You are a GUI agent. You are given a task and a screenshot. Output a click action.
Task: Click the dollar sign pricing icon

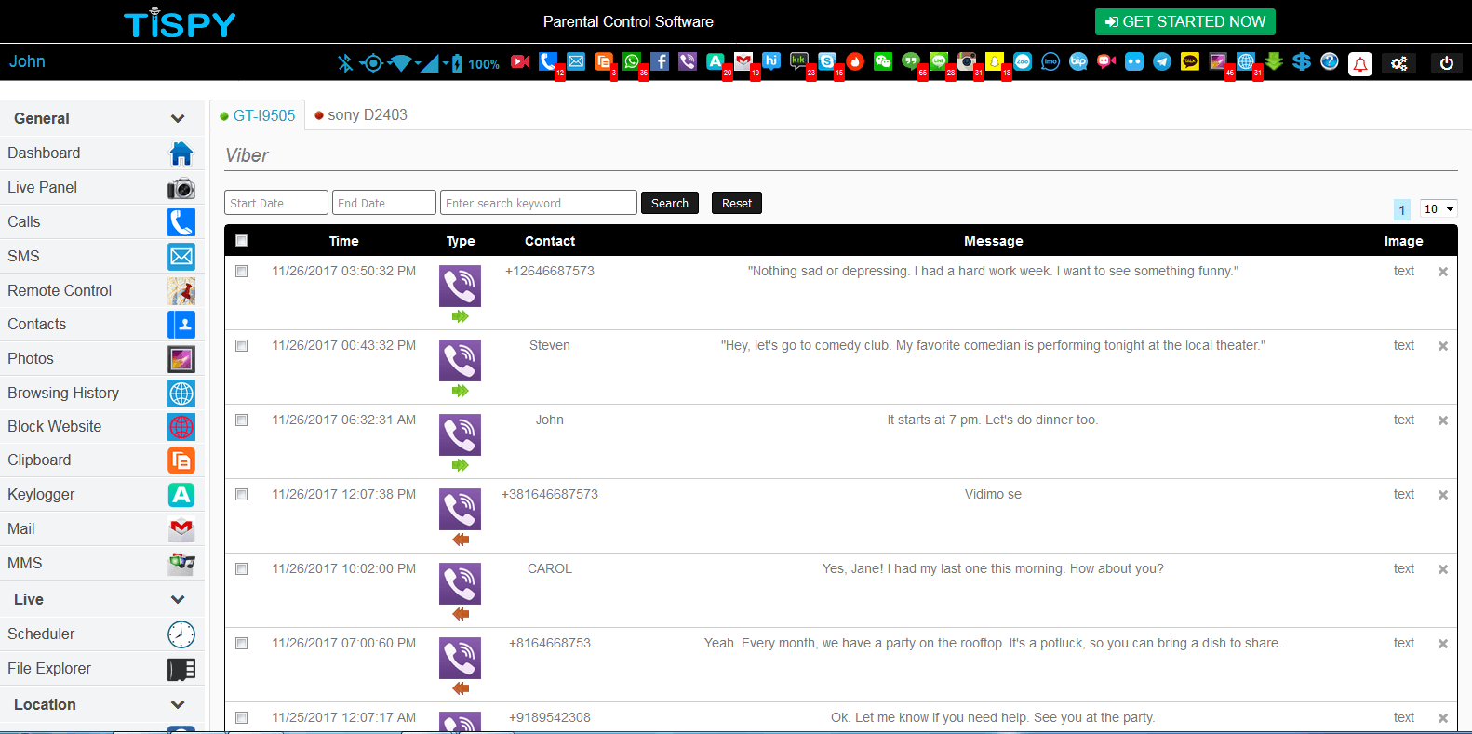click(1302, 61)
